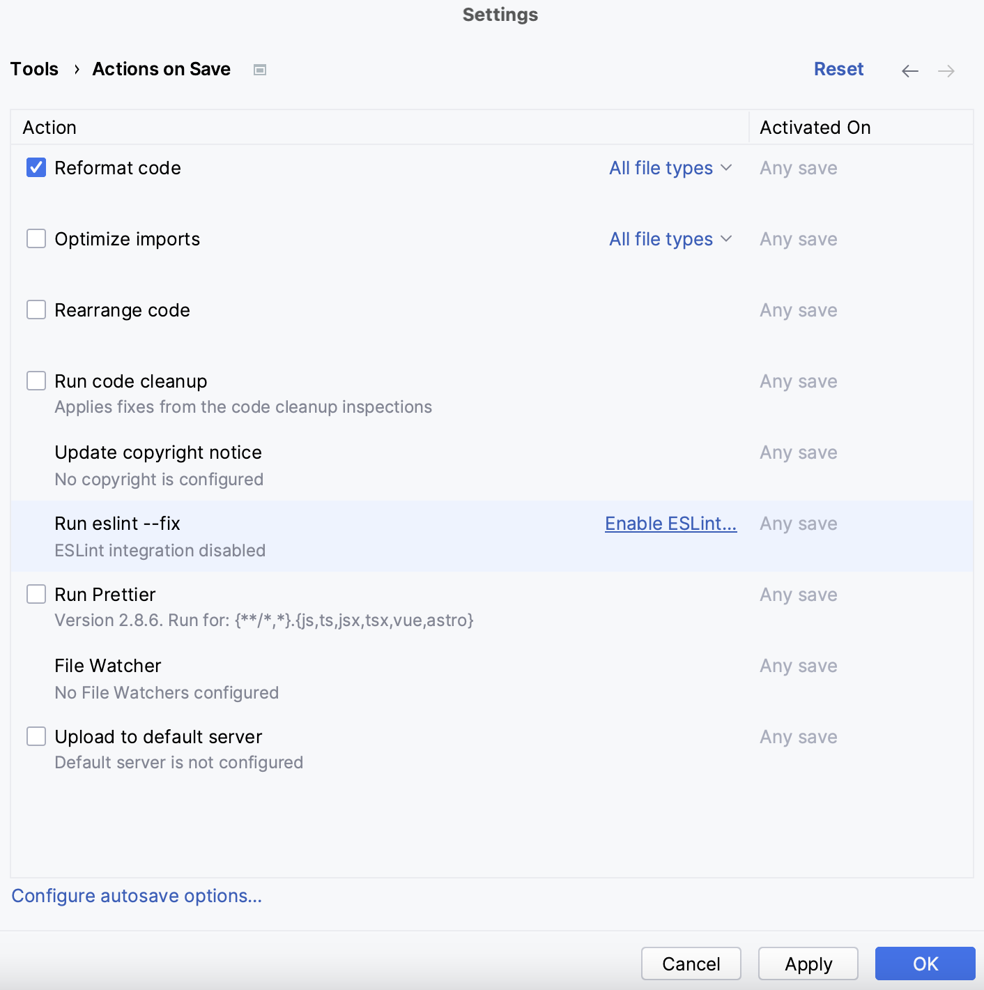The height and width of the screenshot is (990, 984).
Task: Select the Actions on Save breadcrumb
Action: pyautogui.click(x=160, y=69)
